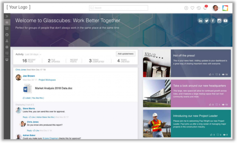Click the colorful square app icon
The width and height of the screenshot is (237, 143).
point(225,8)
